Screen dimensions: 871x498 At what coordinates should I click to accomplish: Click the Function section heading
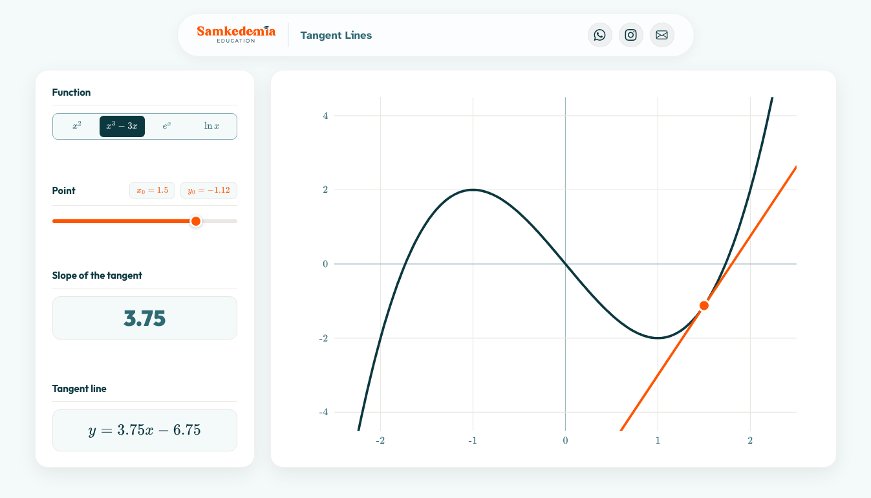point(71,92)
